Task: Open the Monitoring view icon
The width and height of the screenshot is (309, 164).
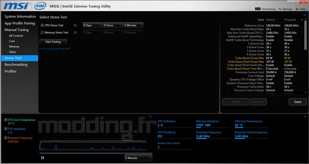Action: pyautogui.click(x=258, y=9)
